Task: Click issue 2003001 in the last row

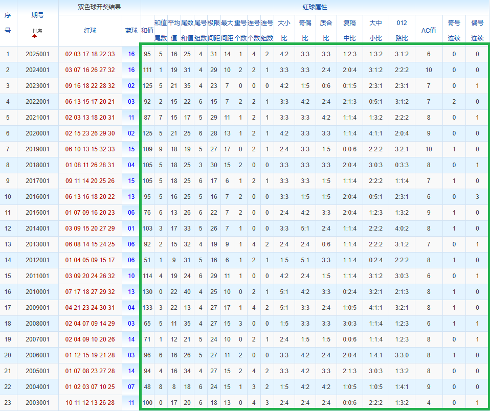Action: 37,403
